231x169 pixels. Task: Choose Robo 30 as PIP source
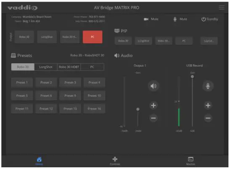coord(123,41)
